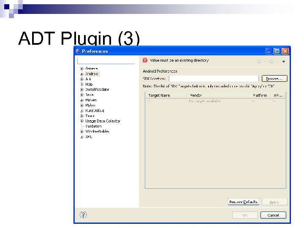Click the Cancel button
Image resolution: width=304 pixels, height=228 pixels.
click(273, 215)
